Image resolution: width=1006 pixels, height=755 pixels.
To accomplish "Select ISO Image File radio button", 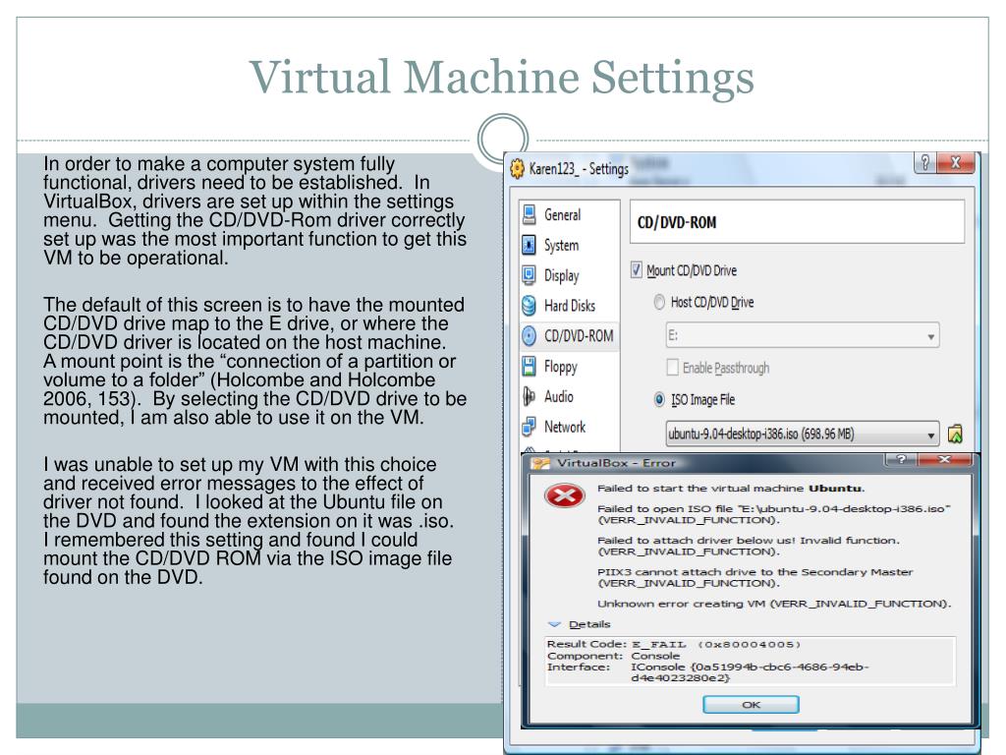I will click(x=659, y=399).
